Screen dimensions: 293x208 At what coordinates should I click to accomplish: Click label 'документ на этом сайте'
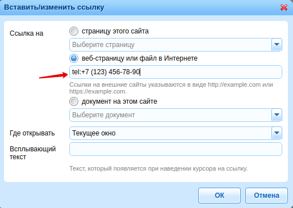pyautogui.click(x=119, y=101)
